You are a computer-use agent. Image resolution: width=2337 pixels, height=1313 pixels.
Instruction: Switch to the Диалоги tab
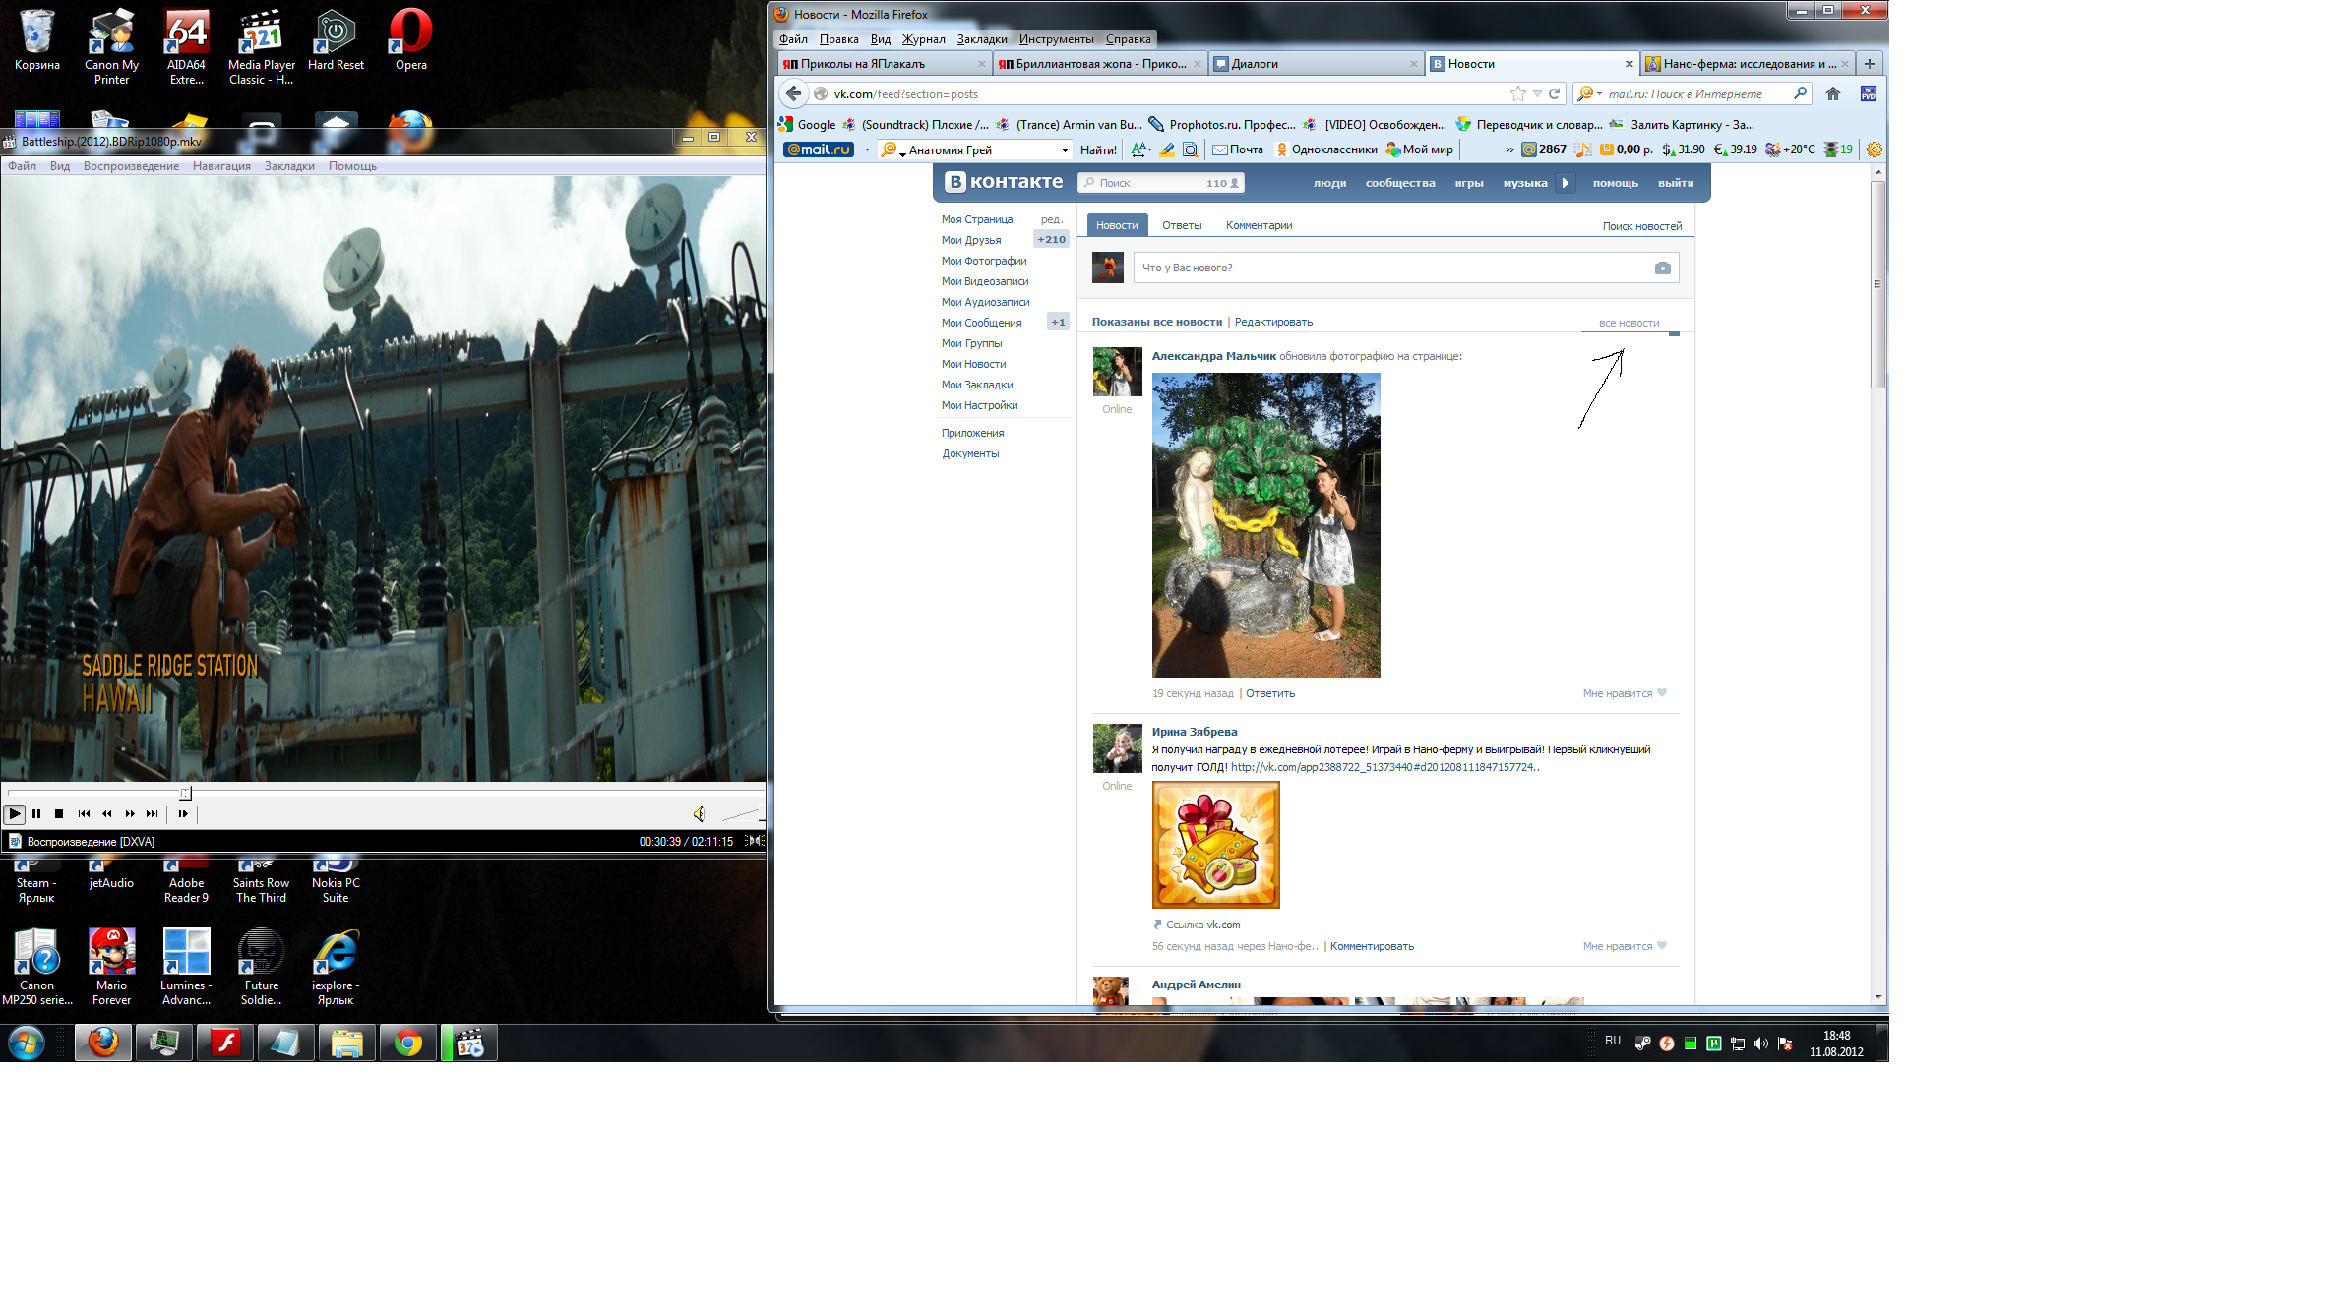tap(1315, 64)
